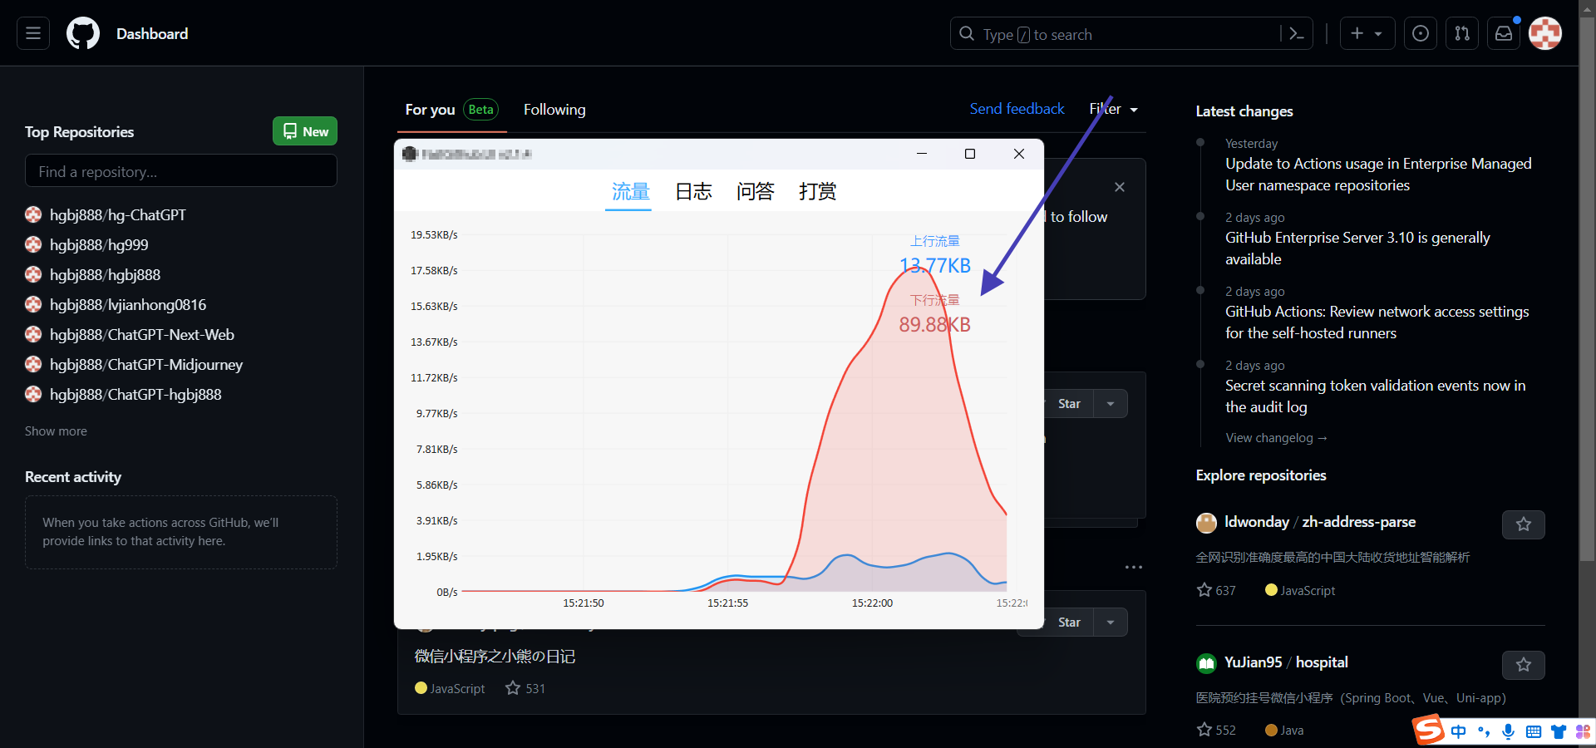Switch to the Following tab
This screenshot has width=1596, height=748.
pyautogui.click(x=554, y=109)
